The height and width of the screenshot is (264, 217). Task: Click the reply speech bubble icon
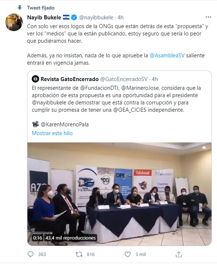click(x=30, y=254)
